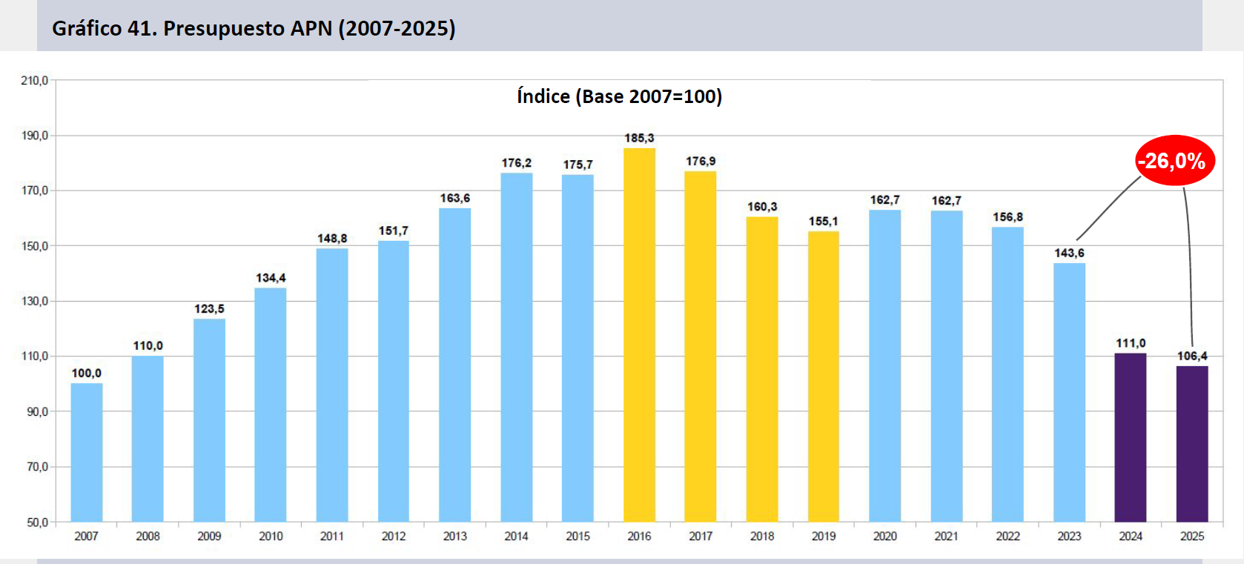
Task: Click the yellow 2019 bar
Action: pyautogui.click(x=824, y=376)
